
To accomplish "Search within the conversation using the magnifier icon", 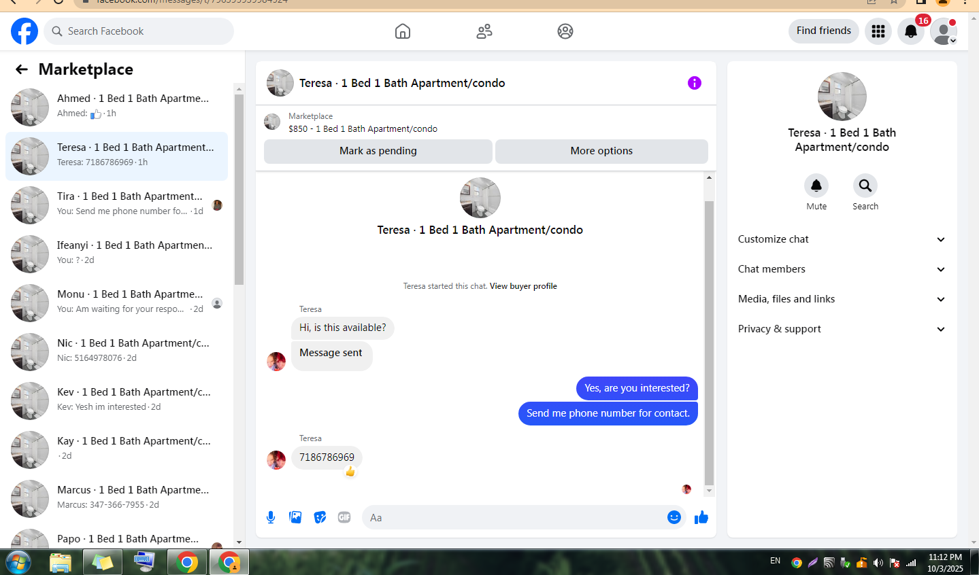I will tap(865, 186).
